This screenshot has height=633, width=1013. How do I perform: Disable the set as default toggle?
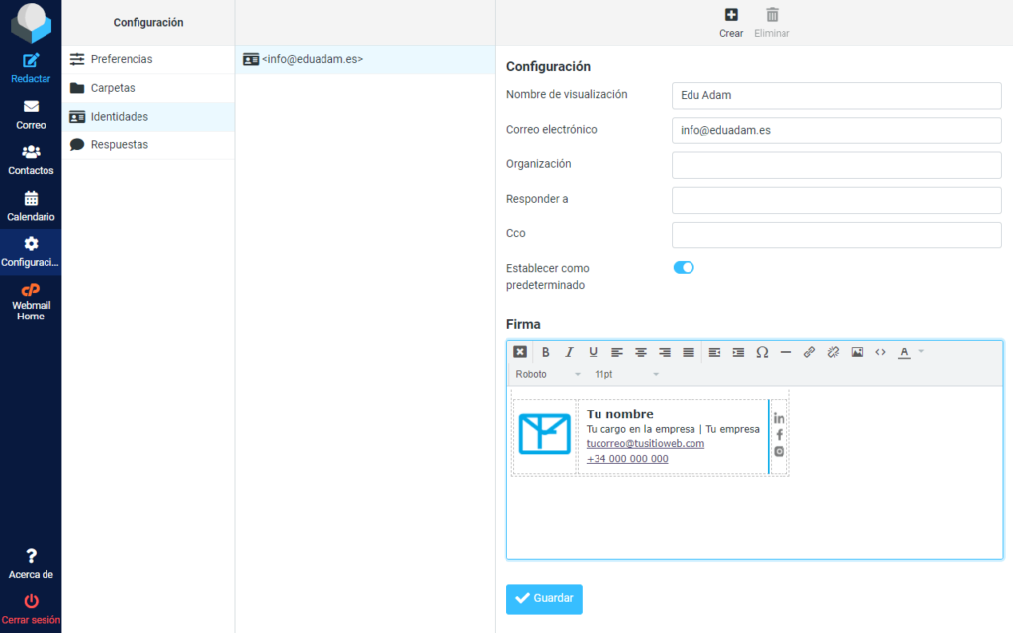[684, 267]
